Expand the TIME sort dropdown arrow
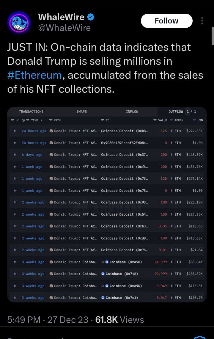The height and width of the screenshot is (339, 214). 41,120
